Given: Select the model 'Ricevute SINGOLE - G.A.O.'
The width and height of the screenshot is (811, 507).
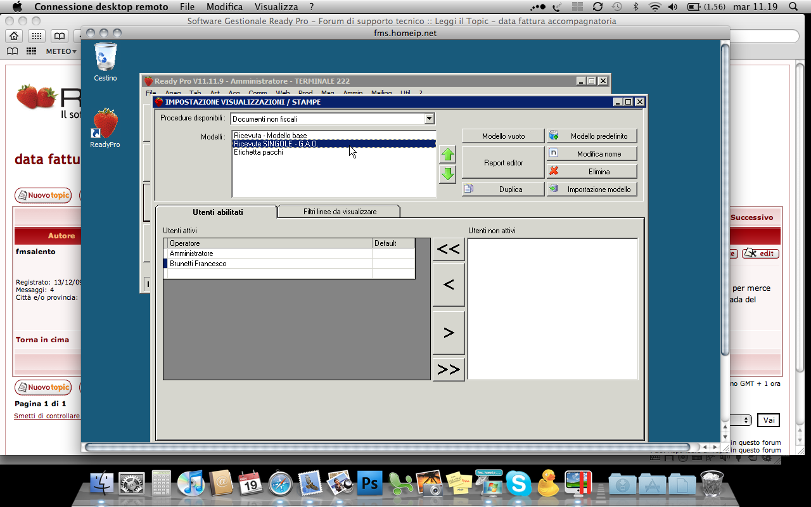Looking at the screenshot, I should click(x=334, y=144).
